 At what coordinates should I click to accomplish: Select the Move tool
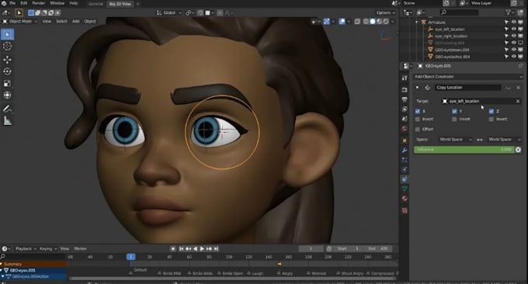(x=8, y=60)
